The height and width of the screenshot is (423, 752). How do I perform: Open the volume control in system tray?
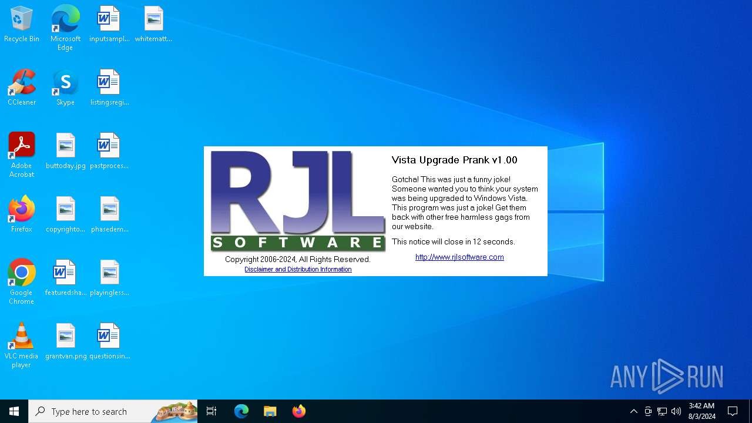pos(676,411)
